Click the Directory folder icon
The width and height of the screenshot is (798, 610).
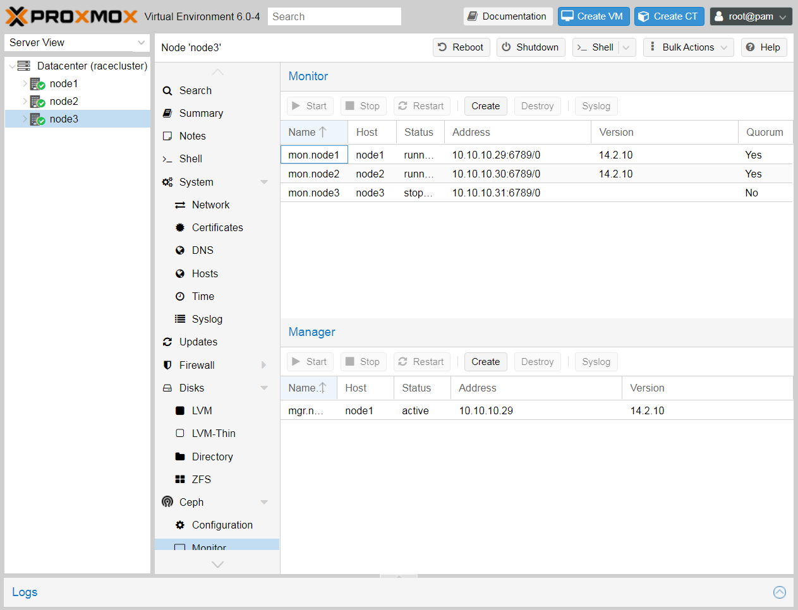(x=180, y=457)
